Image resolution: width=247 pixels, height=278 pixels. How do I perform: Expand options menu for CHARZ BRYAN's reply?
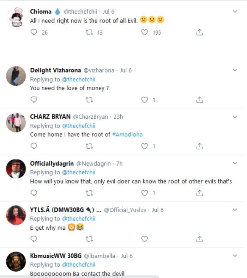point(235,117)
